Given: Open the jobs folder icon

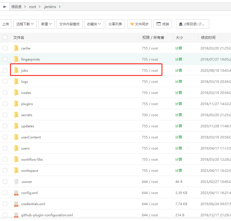Looking at the screenshot, I should pyautogui.click(x=16, y=70).
